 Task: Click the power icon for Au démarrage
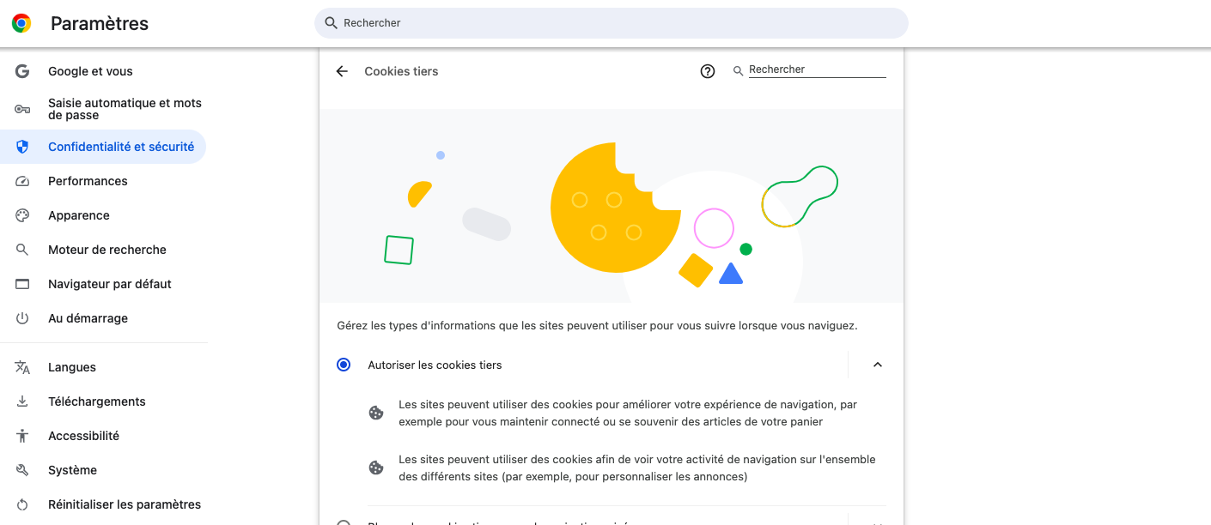[x=22, y=318]
